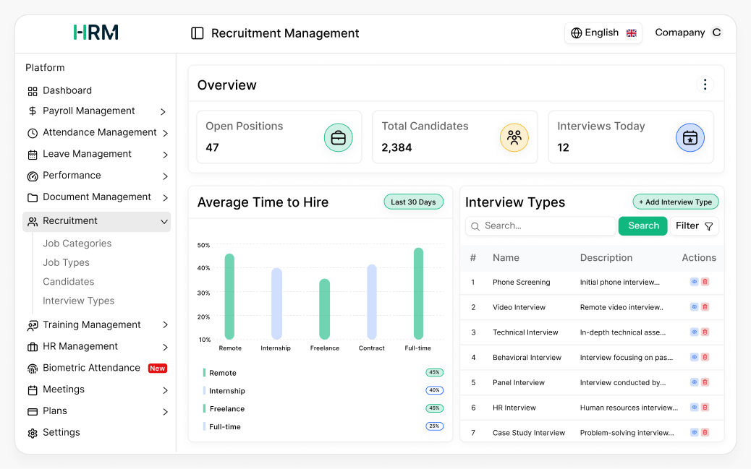751x469 pixels.
Task: Click the Add Interview Type button
Action: (675, 202)
